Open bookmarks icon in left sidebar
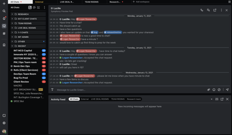 4,45
